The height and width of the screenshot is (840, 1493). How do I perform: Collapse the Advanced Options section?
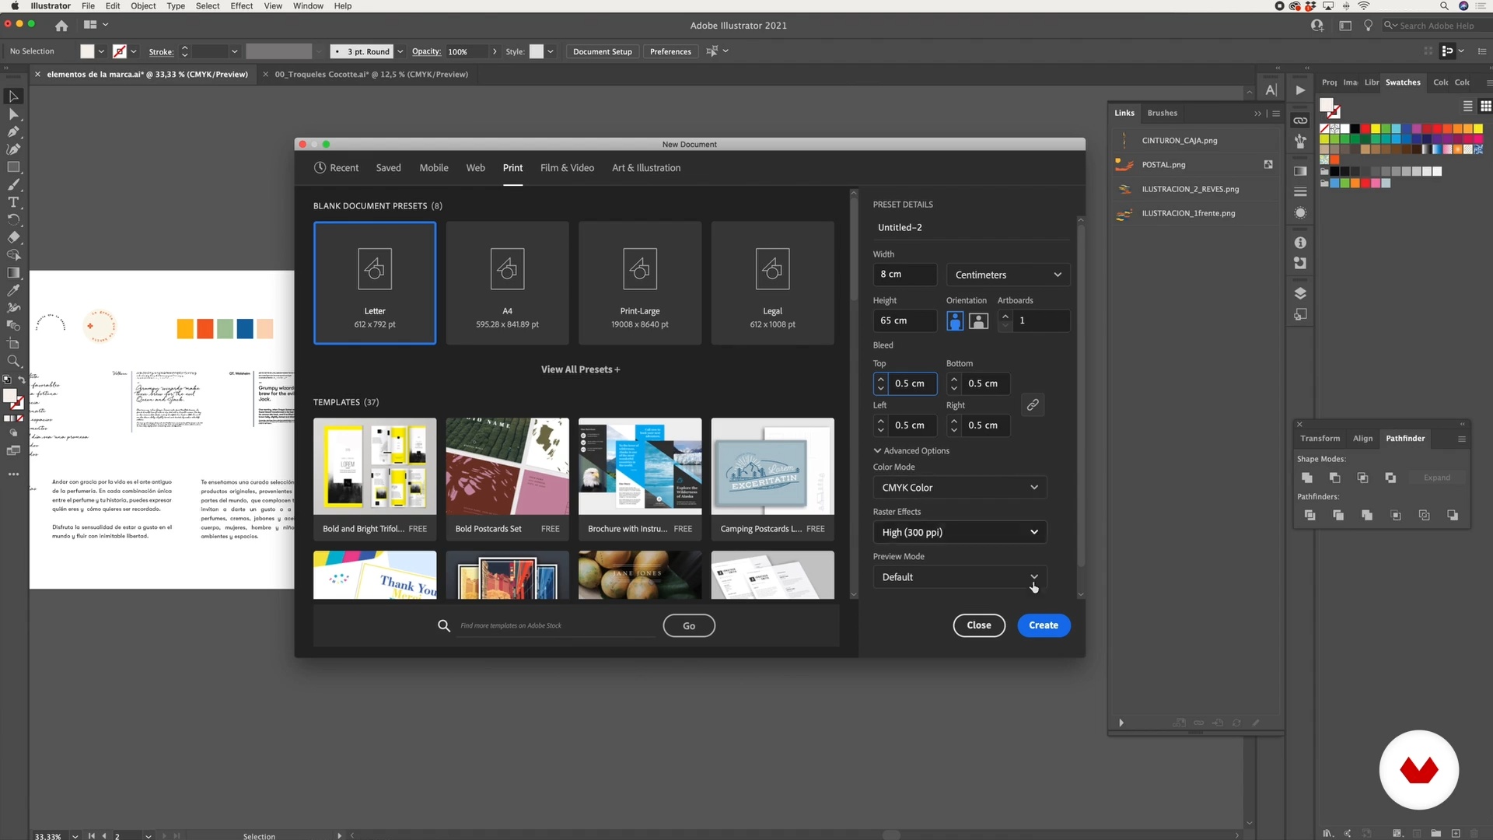pyautogui.click(x=911, y=451)
